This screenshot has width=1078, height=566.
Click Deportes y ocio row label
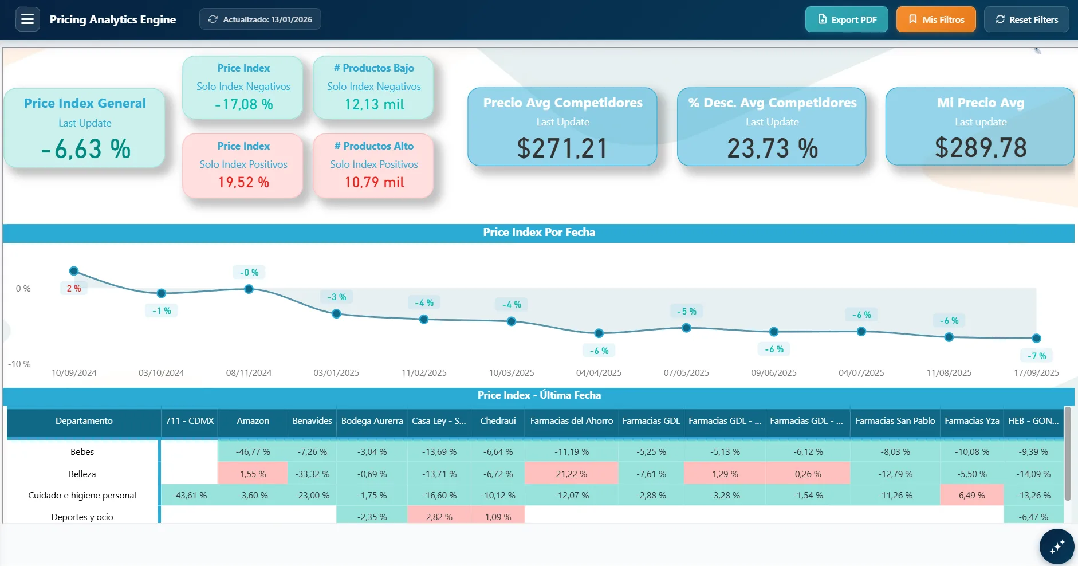82,517
